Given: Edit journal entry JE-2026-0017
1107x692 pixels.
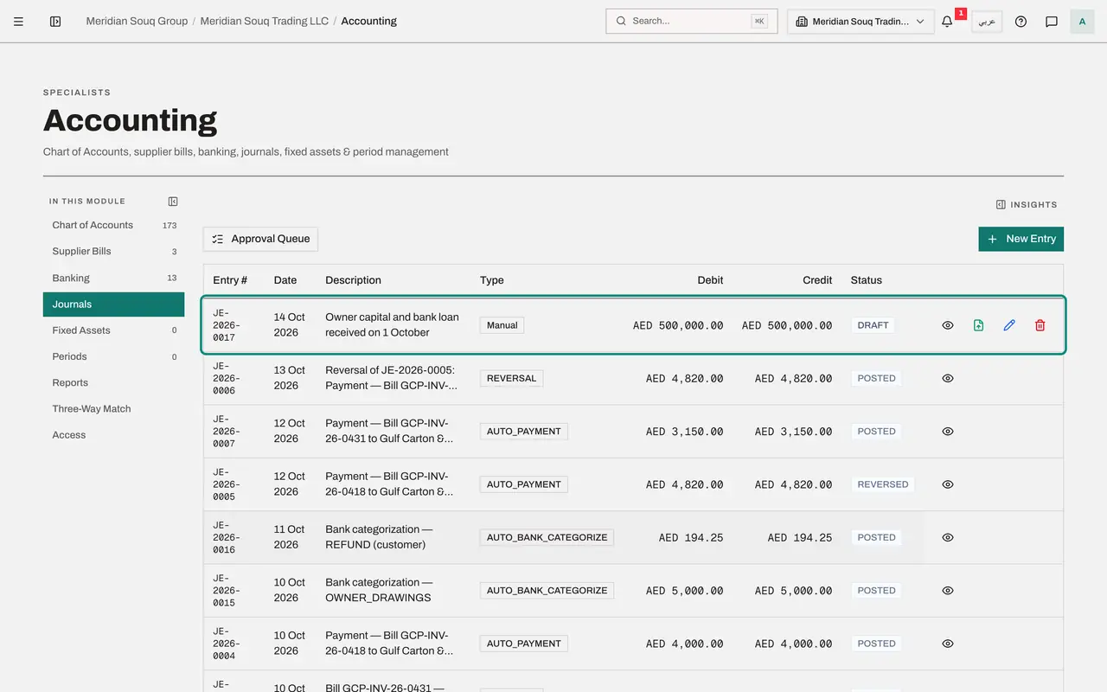Looking at the screenshot, I should click(1009, 325).
